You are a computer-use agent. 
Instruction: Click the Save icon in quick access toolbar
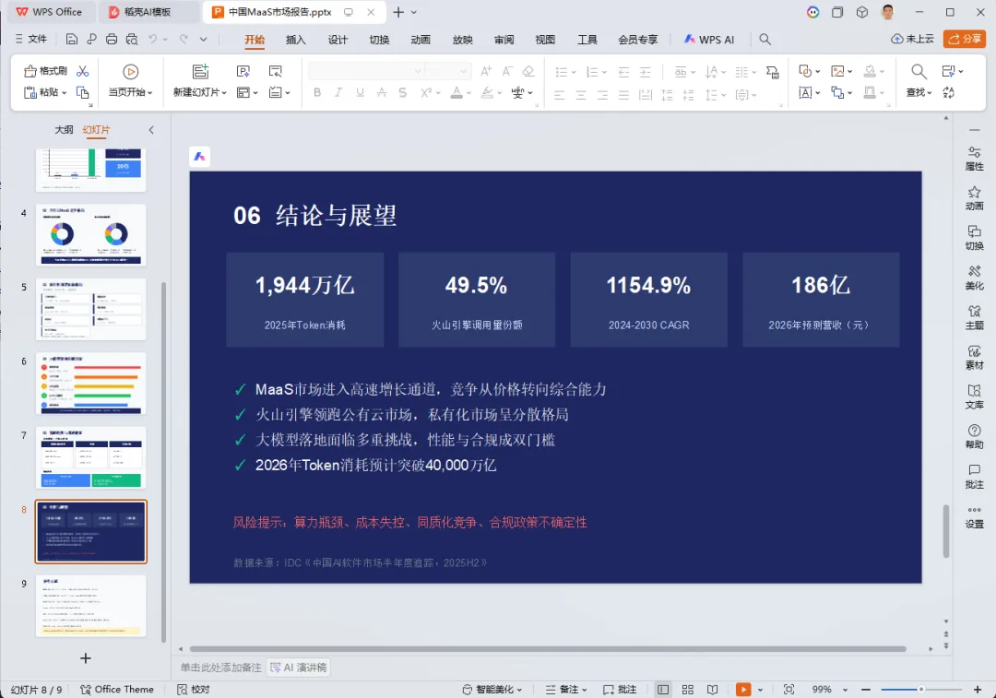[x=72, y=40]
